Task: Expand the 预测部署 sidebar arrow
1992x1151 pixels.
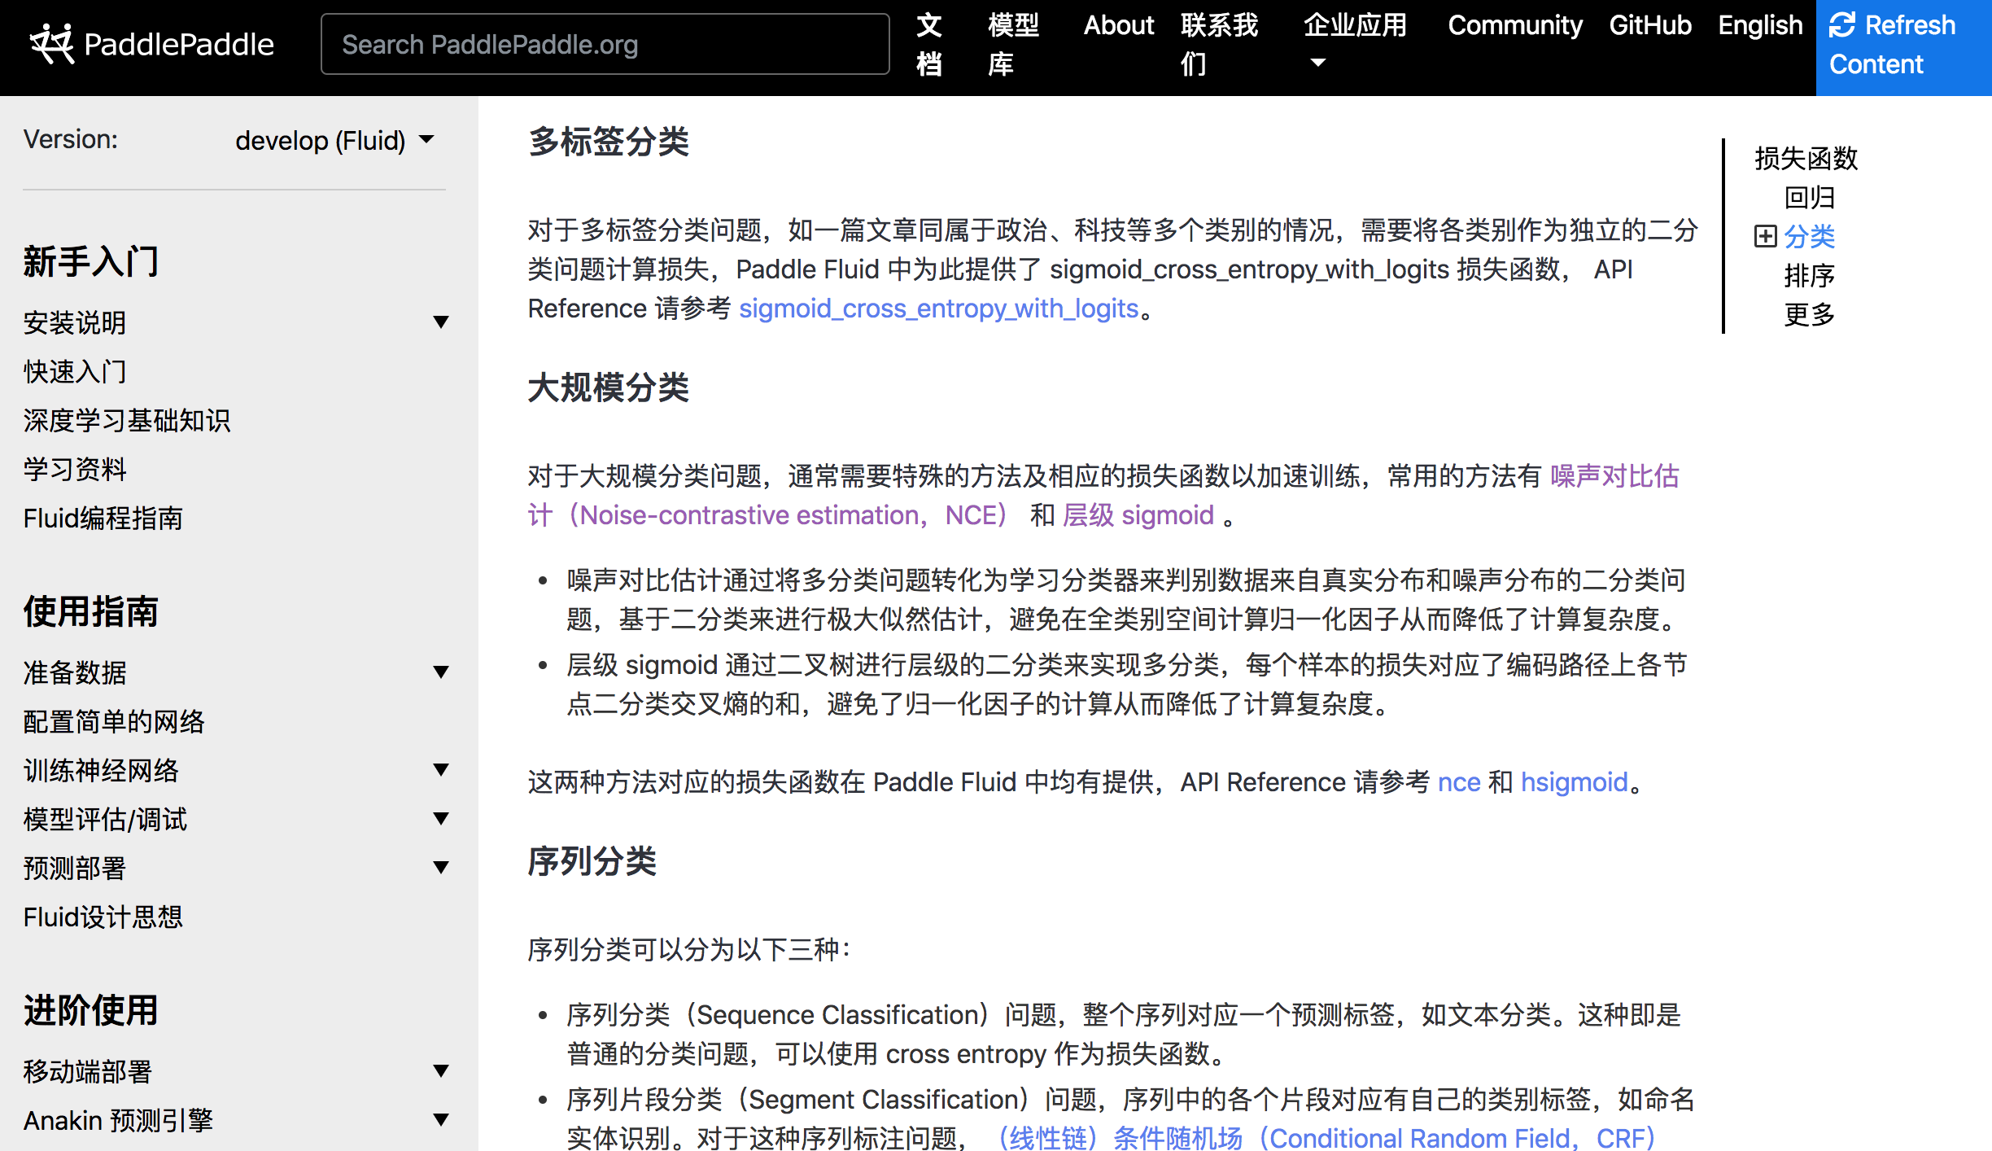Action: click(x=441, y=868)
